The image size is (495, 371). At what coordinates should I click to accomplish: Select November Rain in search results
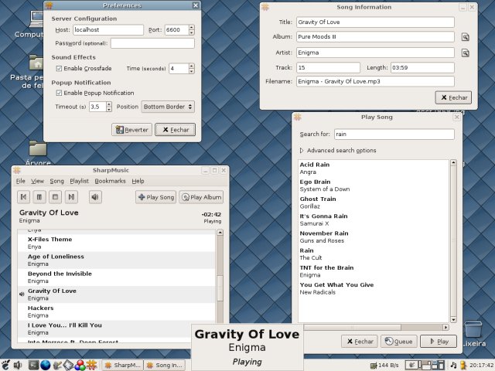(x=324, y=233)
